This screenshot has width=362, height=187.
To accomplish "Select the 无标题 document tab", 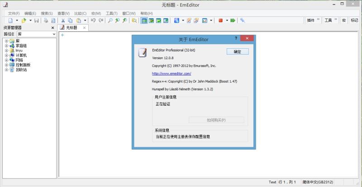I will point(71,28).
